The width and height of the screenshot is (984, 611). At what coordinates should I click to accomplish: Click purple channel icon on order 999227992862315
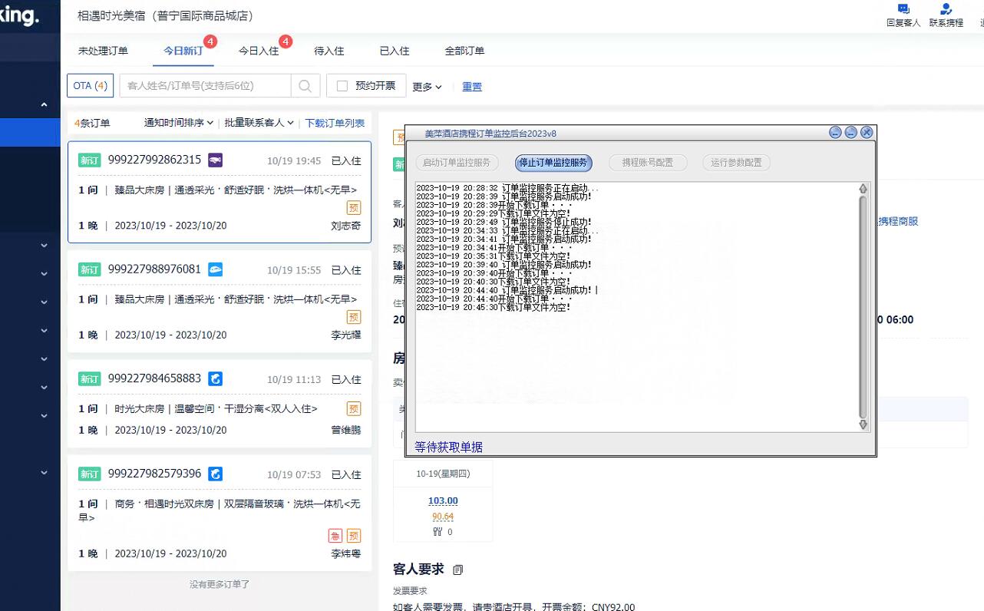tap(216, 160)
